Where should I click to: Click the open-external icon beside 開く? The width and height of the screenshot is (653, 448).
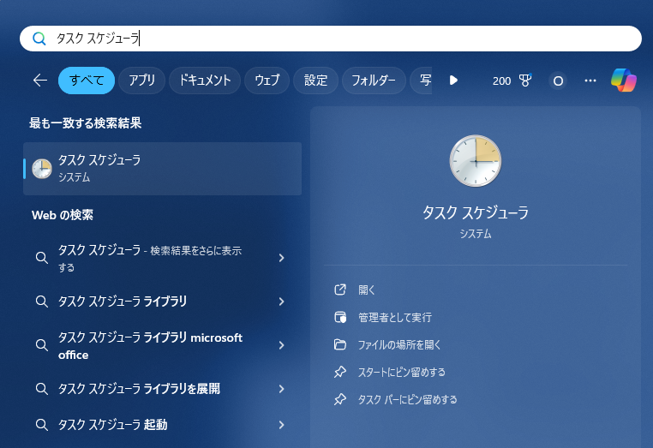pos(340,290)
